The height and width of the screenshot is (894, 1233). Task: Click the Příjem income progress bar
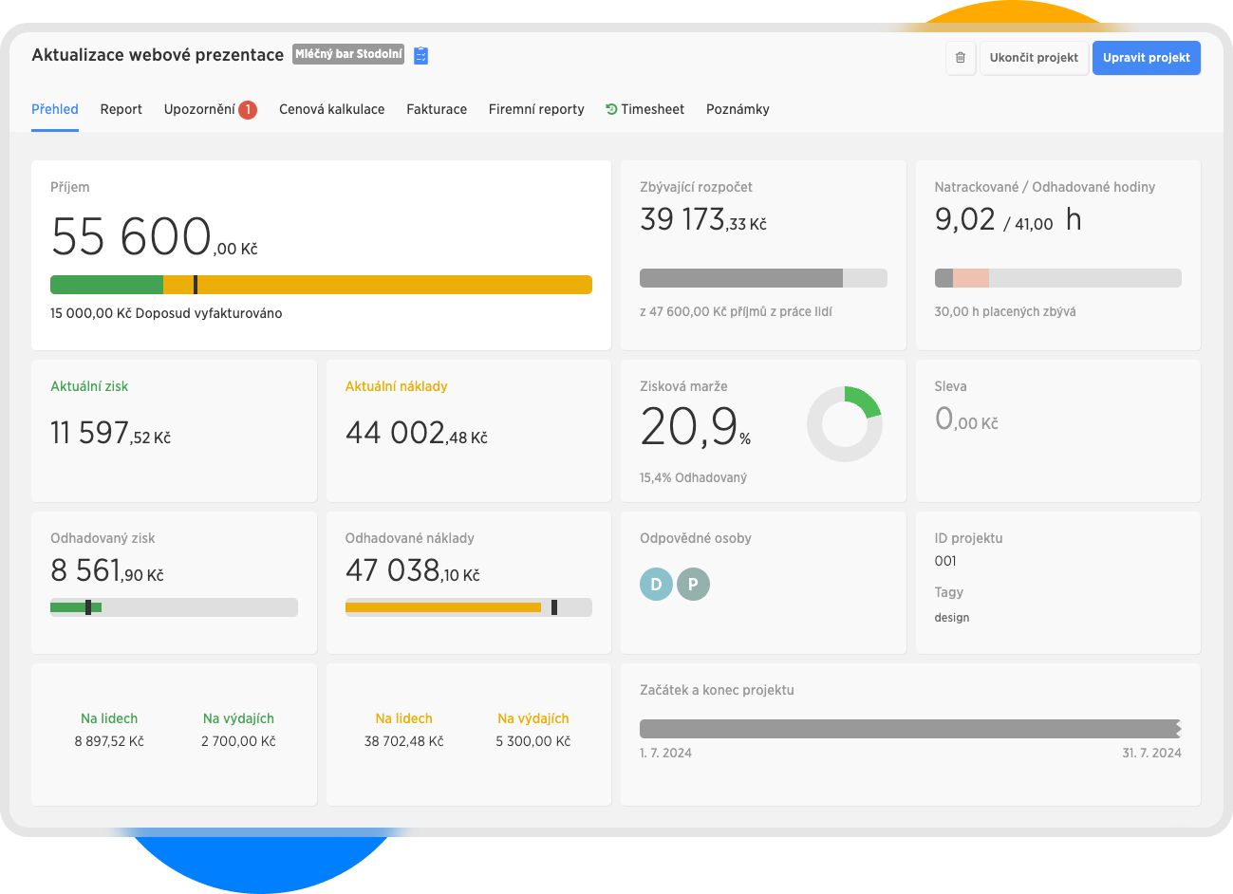(x=321, y=285)
